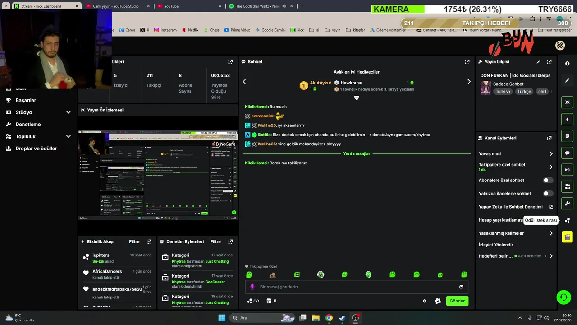This screenshot has height=325, width=577.
Task: Open chat settings gear icon
Action: click(x=424, y=301)
